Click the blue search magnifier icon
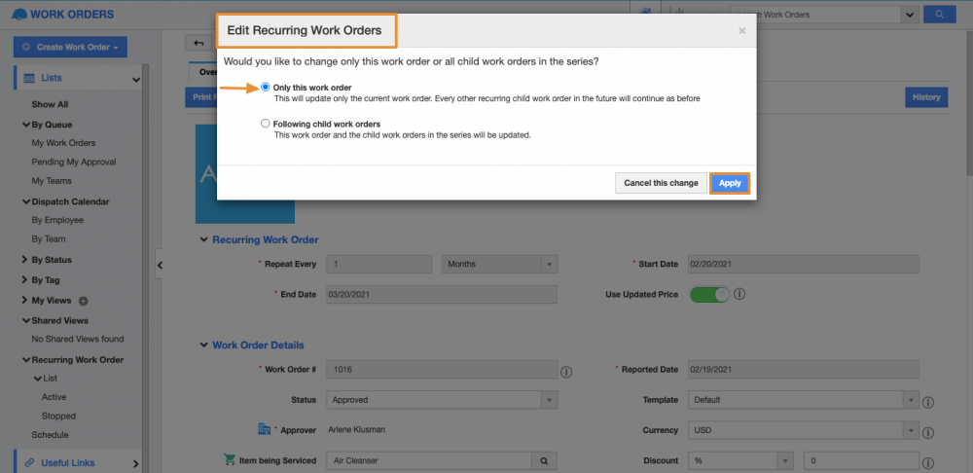 coord(939,15)
